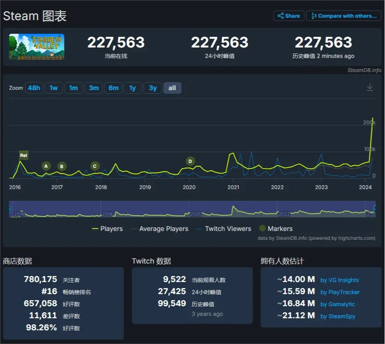The height and width of the screenshot is (344, 385).
Task: Toggle Players series in legend
Action: click(107, 229)
